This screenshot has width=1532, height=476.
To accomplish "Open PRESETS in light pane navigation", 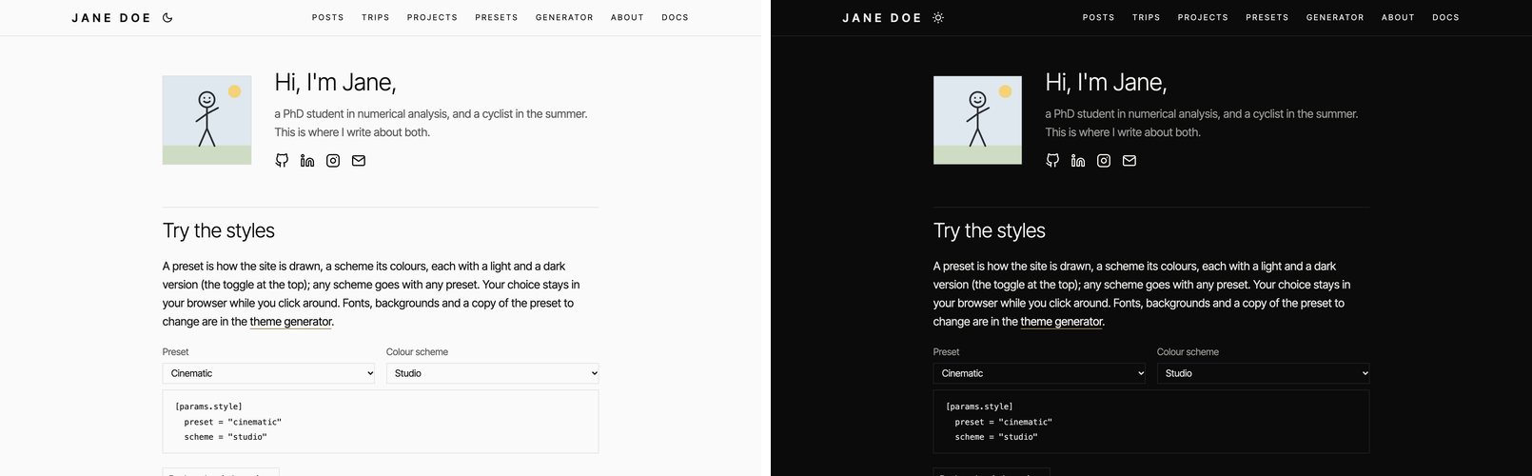I will pos(497,17).
